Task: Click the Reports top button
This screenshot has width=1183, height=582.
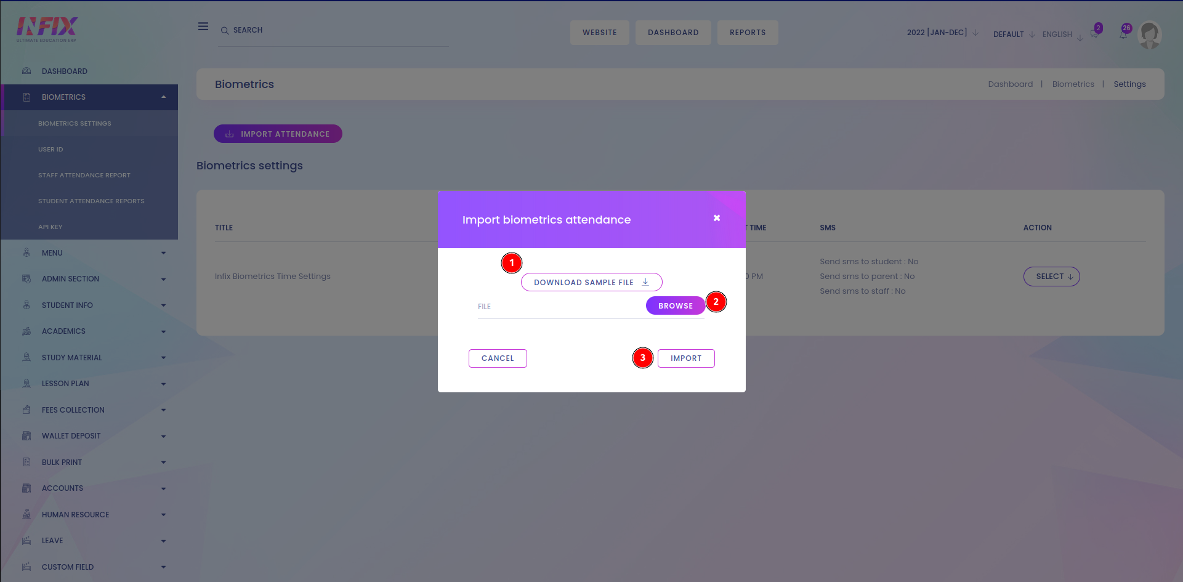Action: [x=748, y=33]
